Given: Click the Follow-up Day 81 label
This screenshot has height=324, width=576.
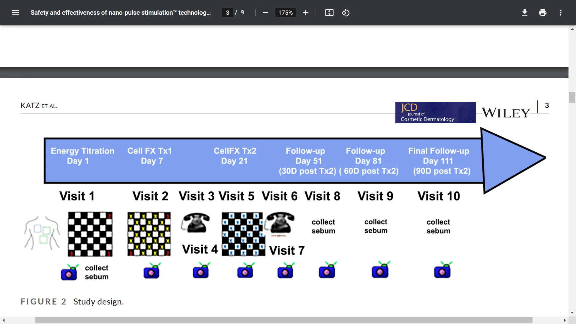Looking at the screenshot, I should tap(369, 161).
